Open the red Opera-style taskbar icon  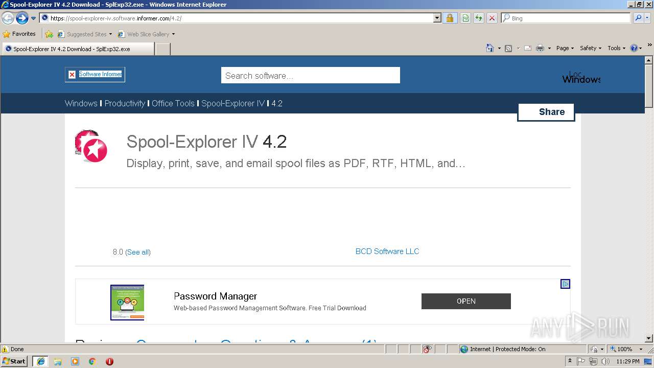pyautogui.click(x=109, y=361)
